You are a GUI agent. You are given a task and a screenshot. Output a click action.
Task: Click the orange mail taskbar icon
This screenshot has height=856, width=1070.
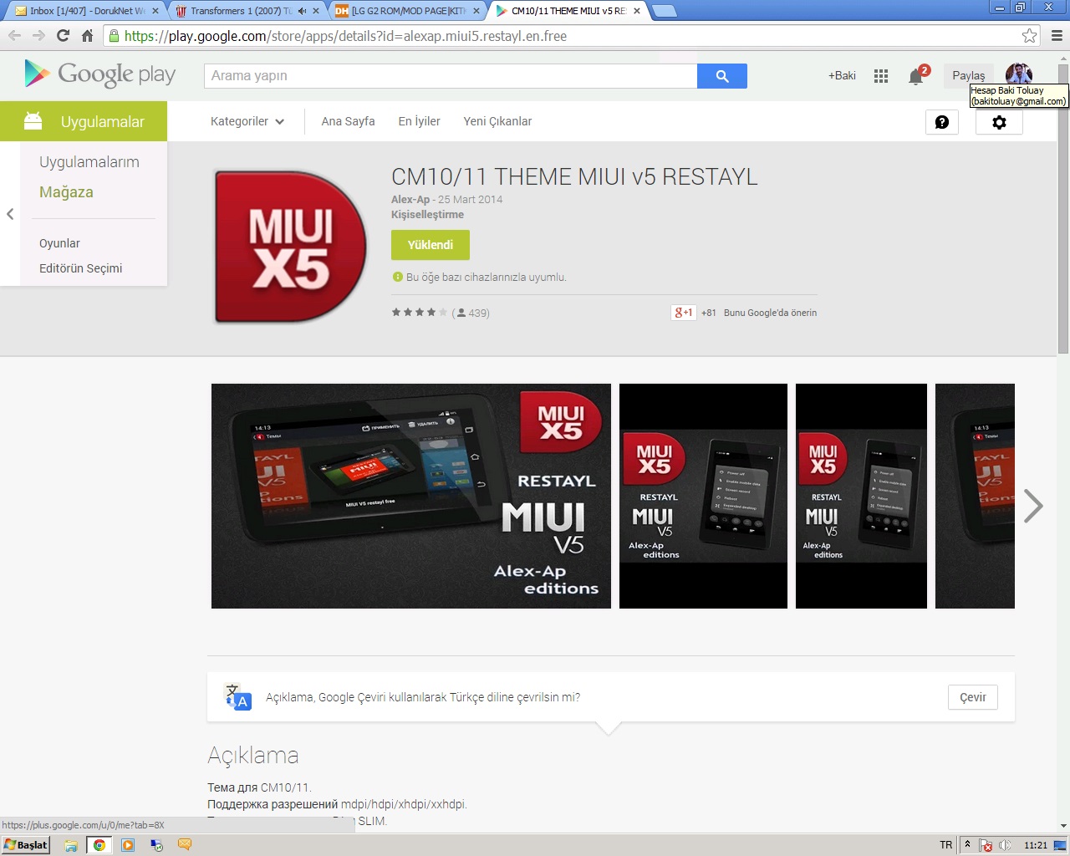185,845
